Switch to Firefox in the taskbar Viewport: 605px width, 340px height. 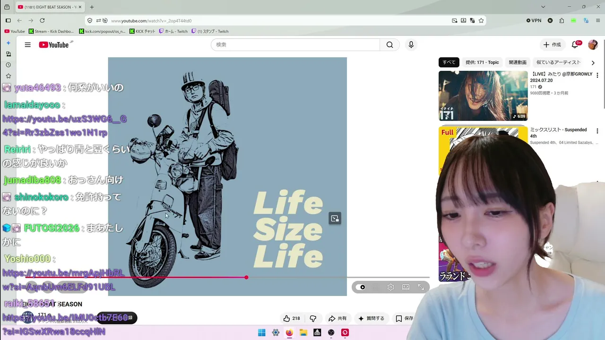coord(289,332)
